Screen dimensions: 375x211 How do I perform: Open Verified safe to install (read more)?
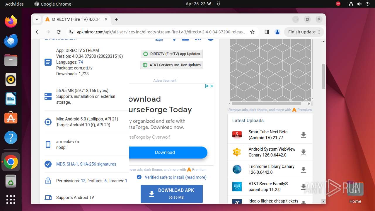click(175, 177)
